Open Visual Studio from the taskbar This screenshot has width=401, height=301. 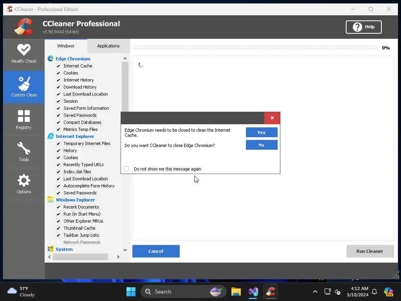(253, 292)
